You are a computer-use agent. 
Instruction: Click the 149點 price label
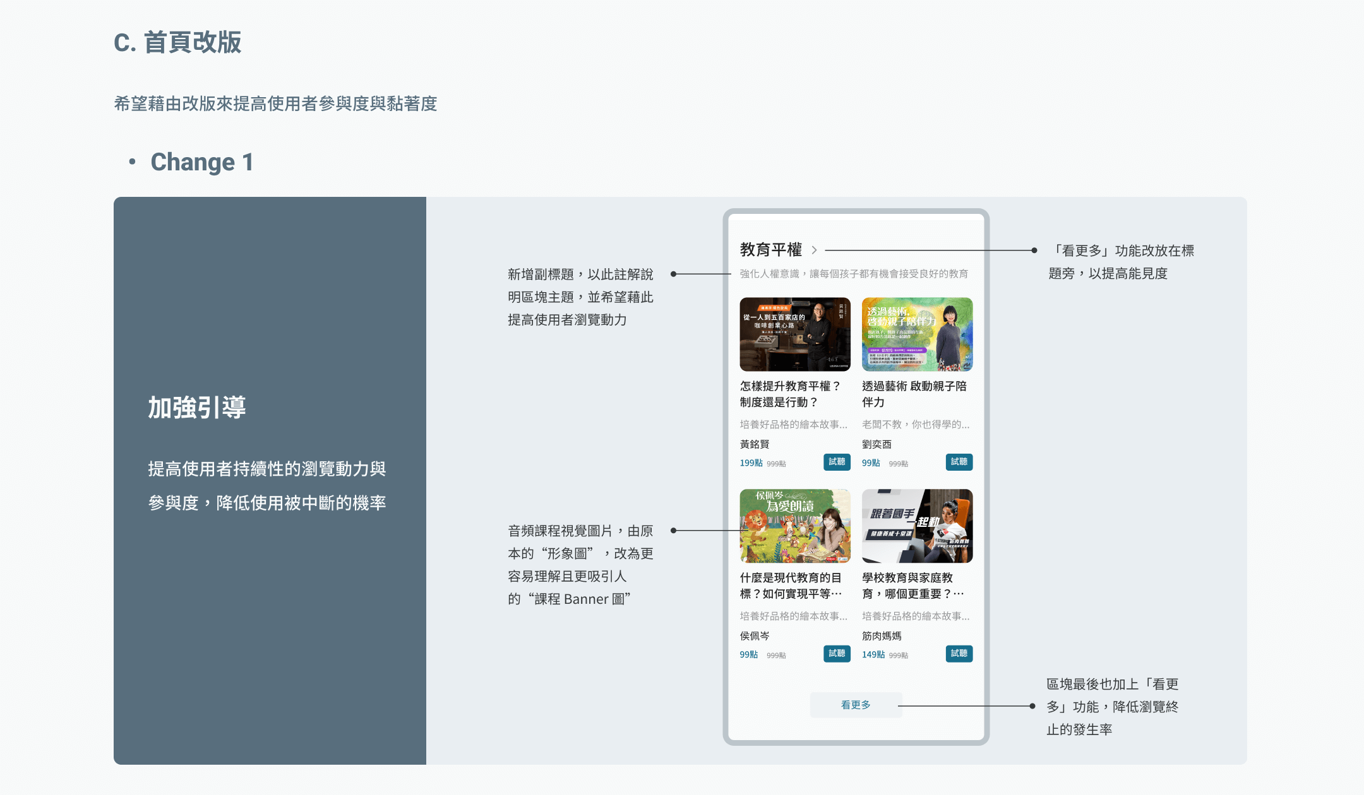coord(873,655)
